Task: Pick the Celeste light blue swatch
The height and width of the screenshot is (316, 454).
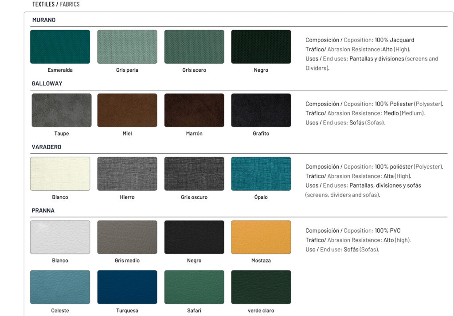Action: point(60,287)
